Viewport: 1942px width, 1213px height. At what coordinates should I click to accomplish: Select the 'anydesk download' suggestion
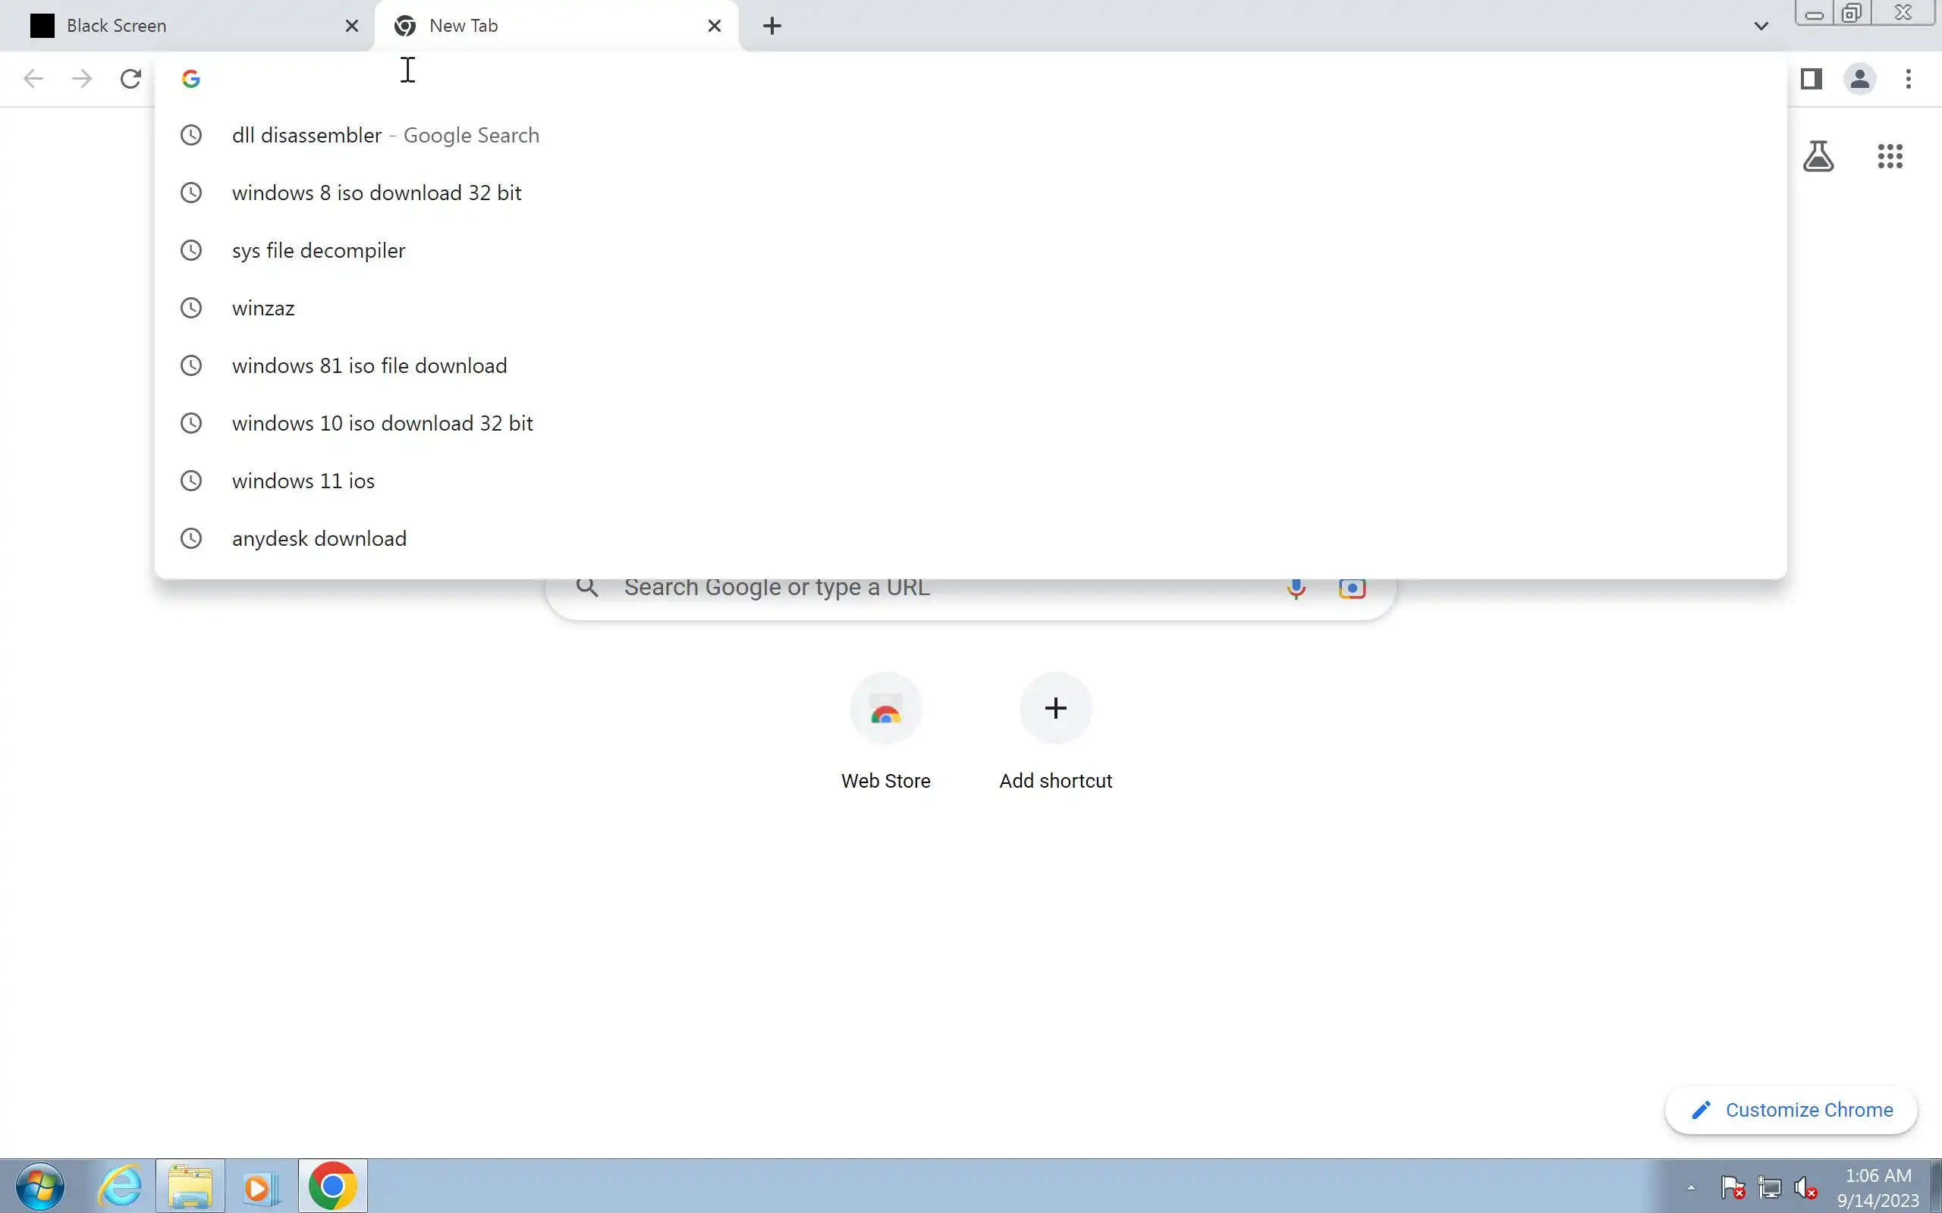click(x=319, y=539)
